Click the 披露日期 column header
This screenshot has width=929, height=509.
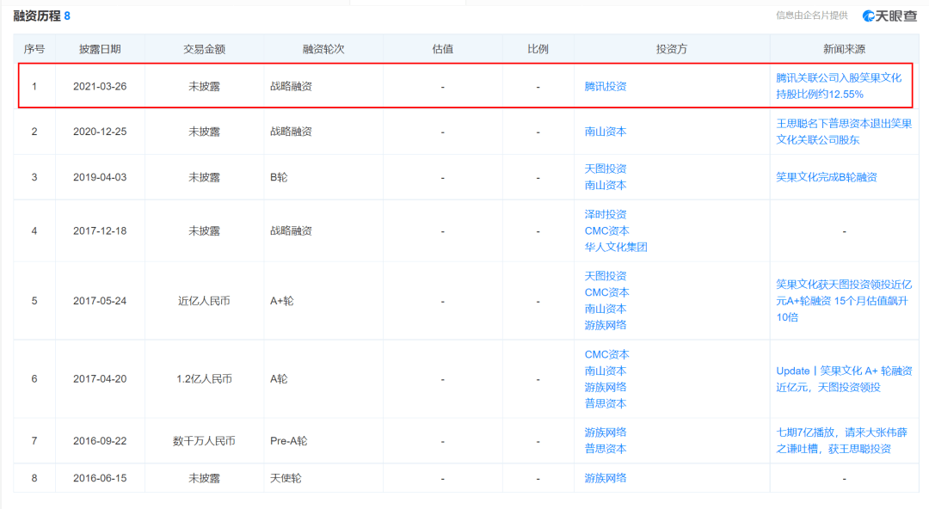pyautogui.click(x=100, y=49)
